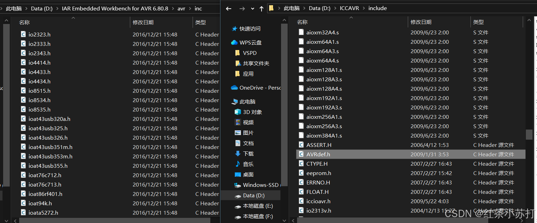Select Data (D:) drive in sidebar
This screenshot has height=223, width=537.
coord(250,196)
